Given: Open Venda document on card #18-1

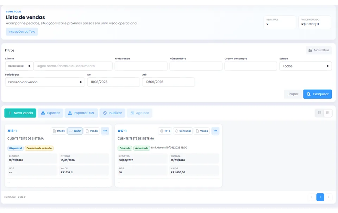Looking at the screenshot, I should pos(92,131).
